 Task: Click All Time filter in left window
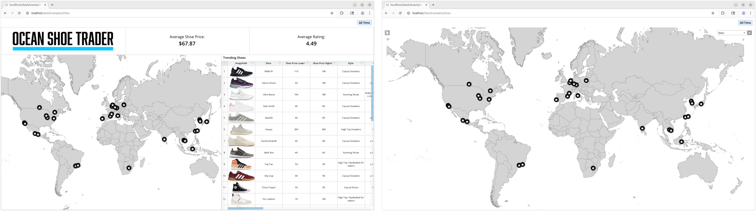pyautogui.click(x=364, y=23)
